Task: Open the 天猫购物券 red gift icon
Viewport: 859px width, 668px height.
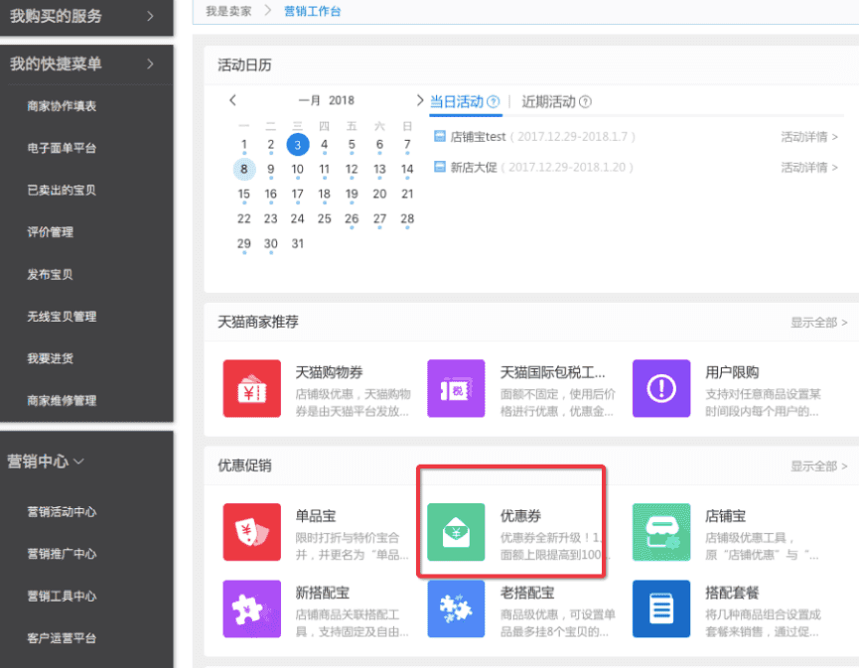Action: coord(251,388)
